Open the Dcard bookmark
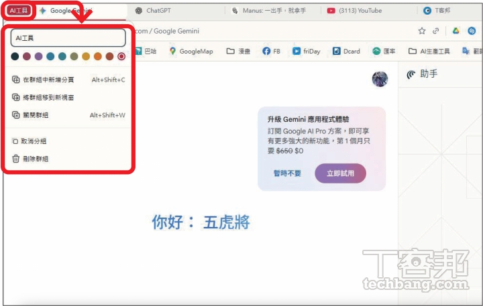The width and height of the screenshot is (483, 306). coord(346,51)
